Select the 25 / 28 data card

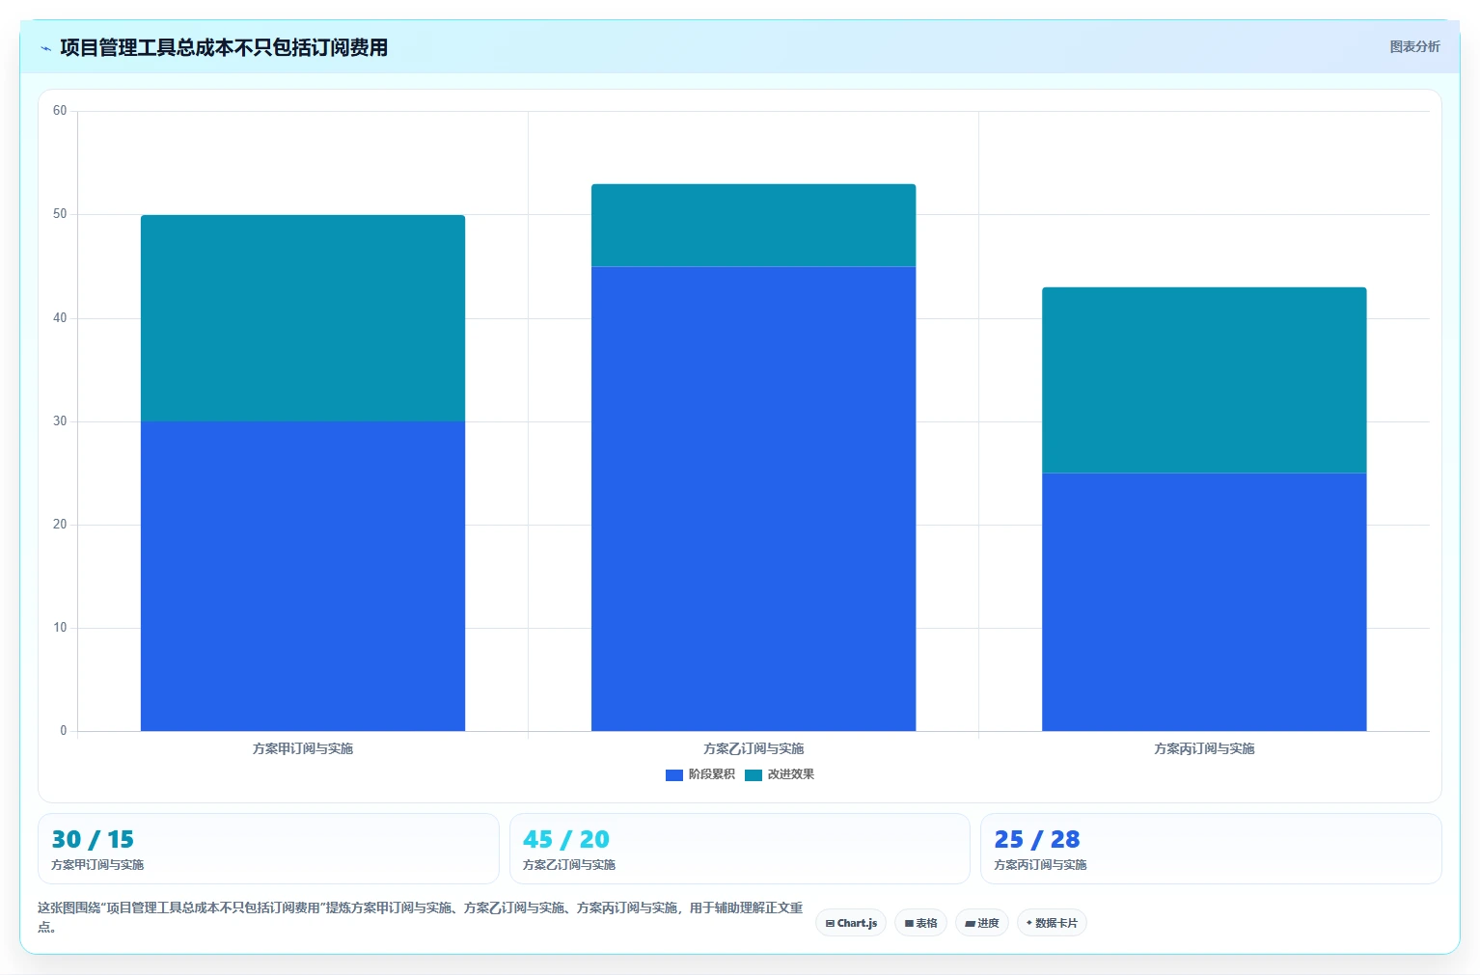1211,849
